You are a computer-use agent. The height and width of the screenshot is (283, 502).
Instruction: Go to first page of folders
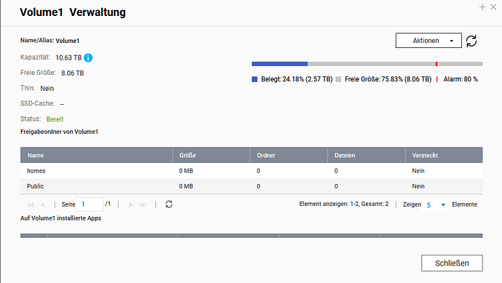click(31, 204)
